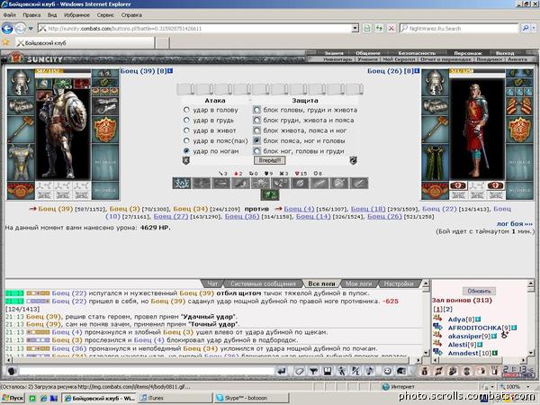
Task: Open page [2] of the warriors hall list
Action: [x=447, y=309]
